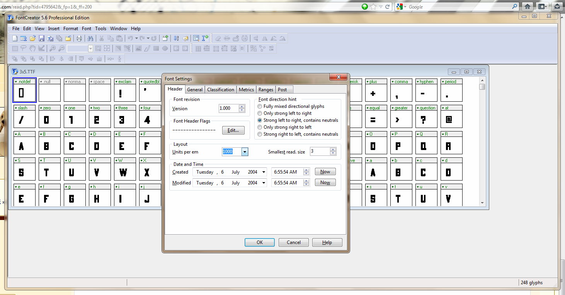Switch to the Metrics tab

246,89
